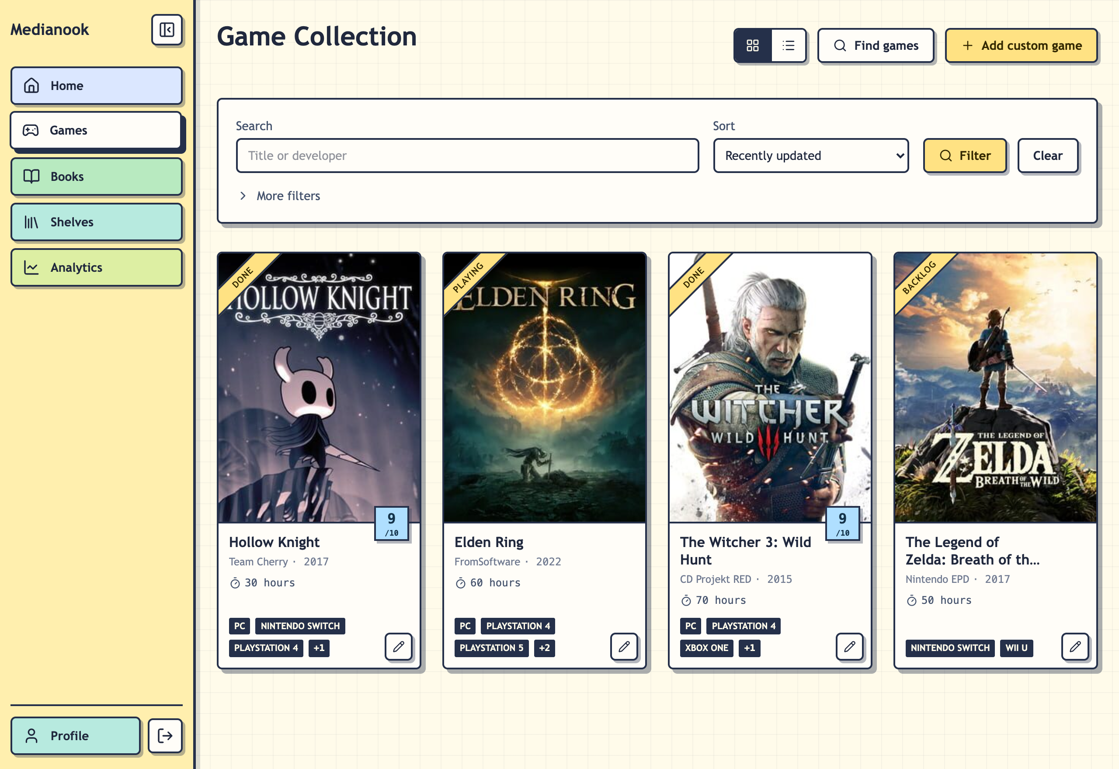Click Team Cherry developer text

click(258, 562)
